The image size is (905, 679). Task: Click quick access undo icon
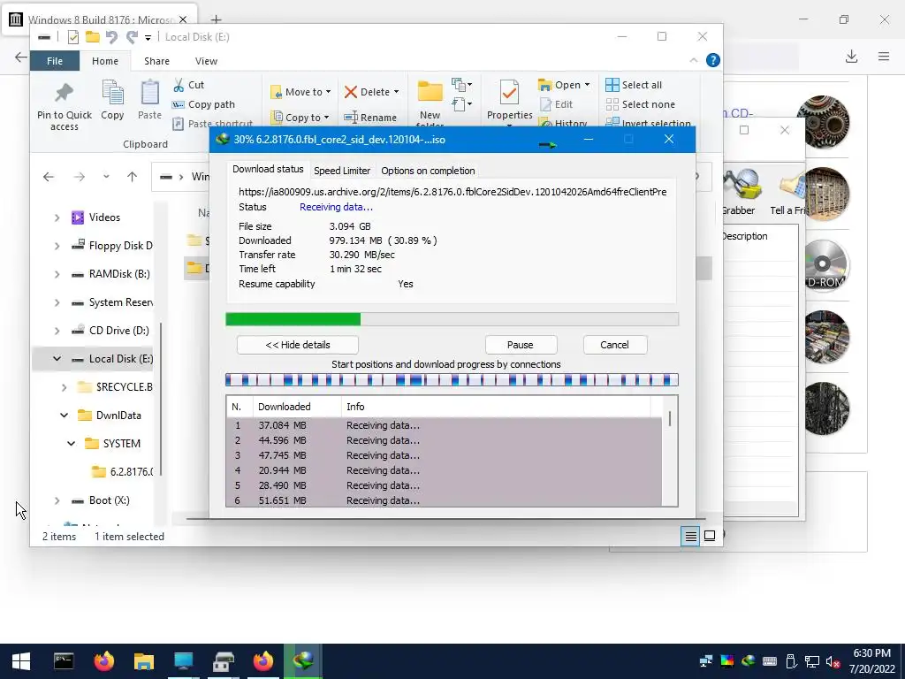(x=111, y=37)
